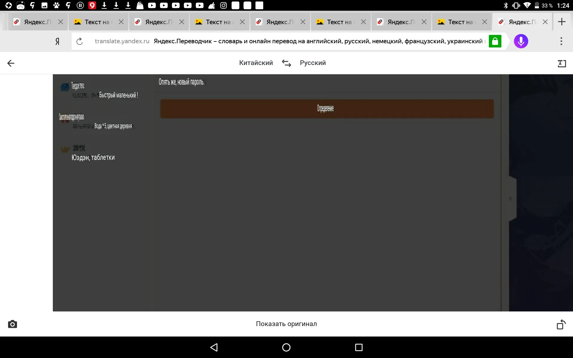Tap Android home navigation button
The width and height of the screenshot is (573, 358).
pyautogui.click(x=286, y=347)
